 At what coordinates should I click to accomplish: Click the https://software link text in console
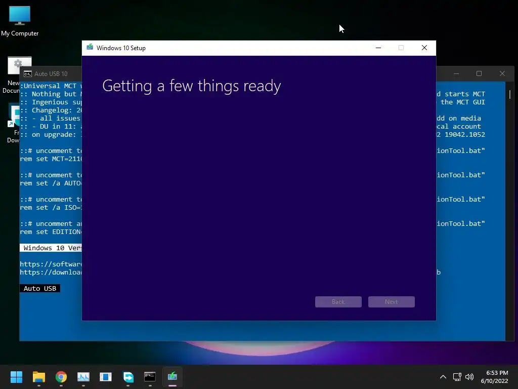[x=51, y=264]
